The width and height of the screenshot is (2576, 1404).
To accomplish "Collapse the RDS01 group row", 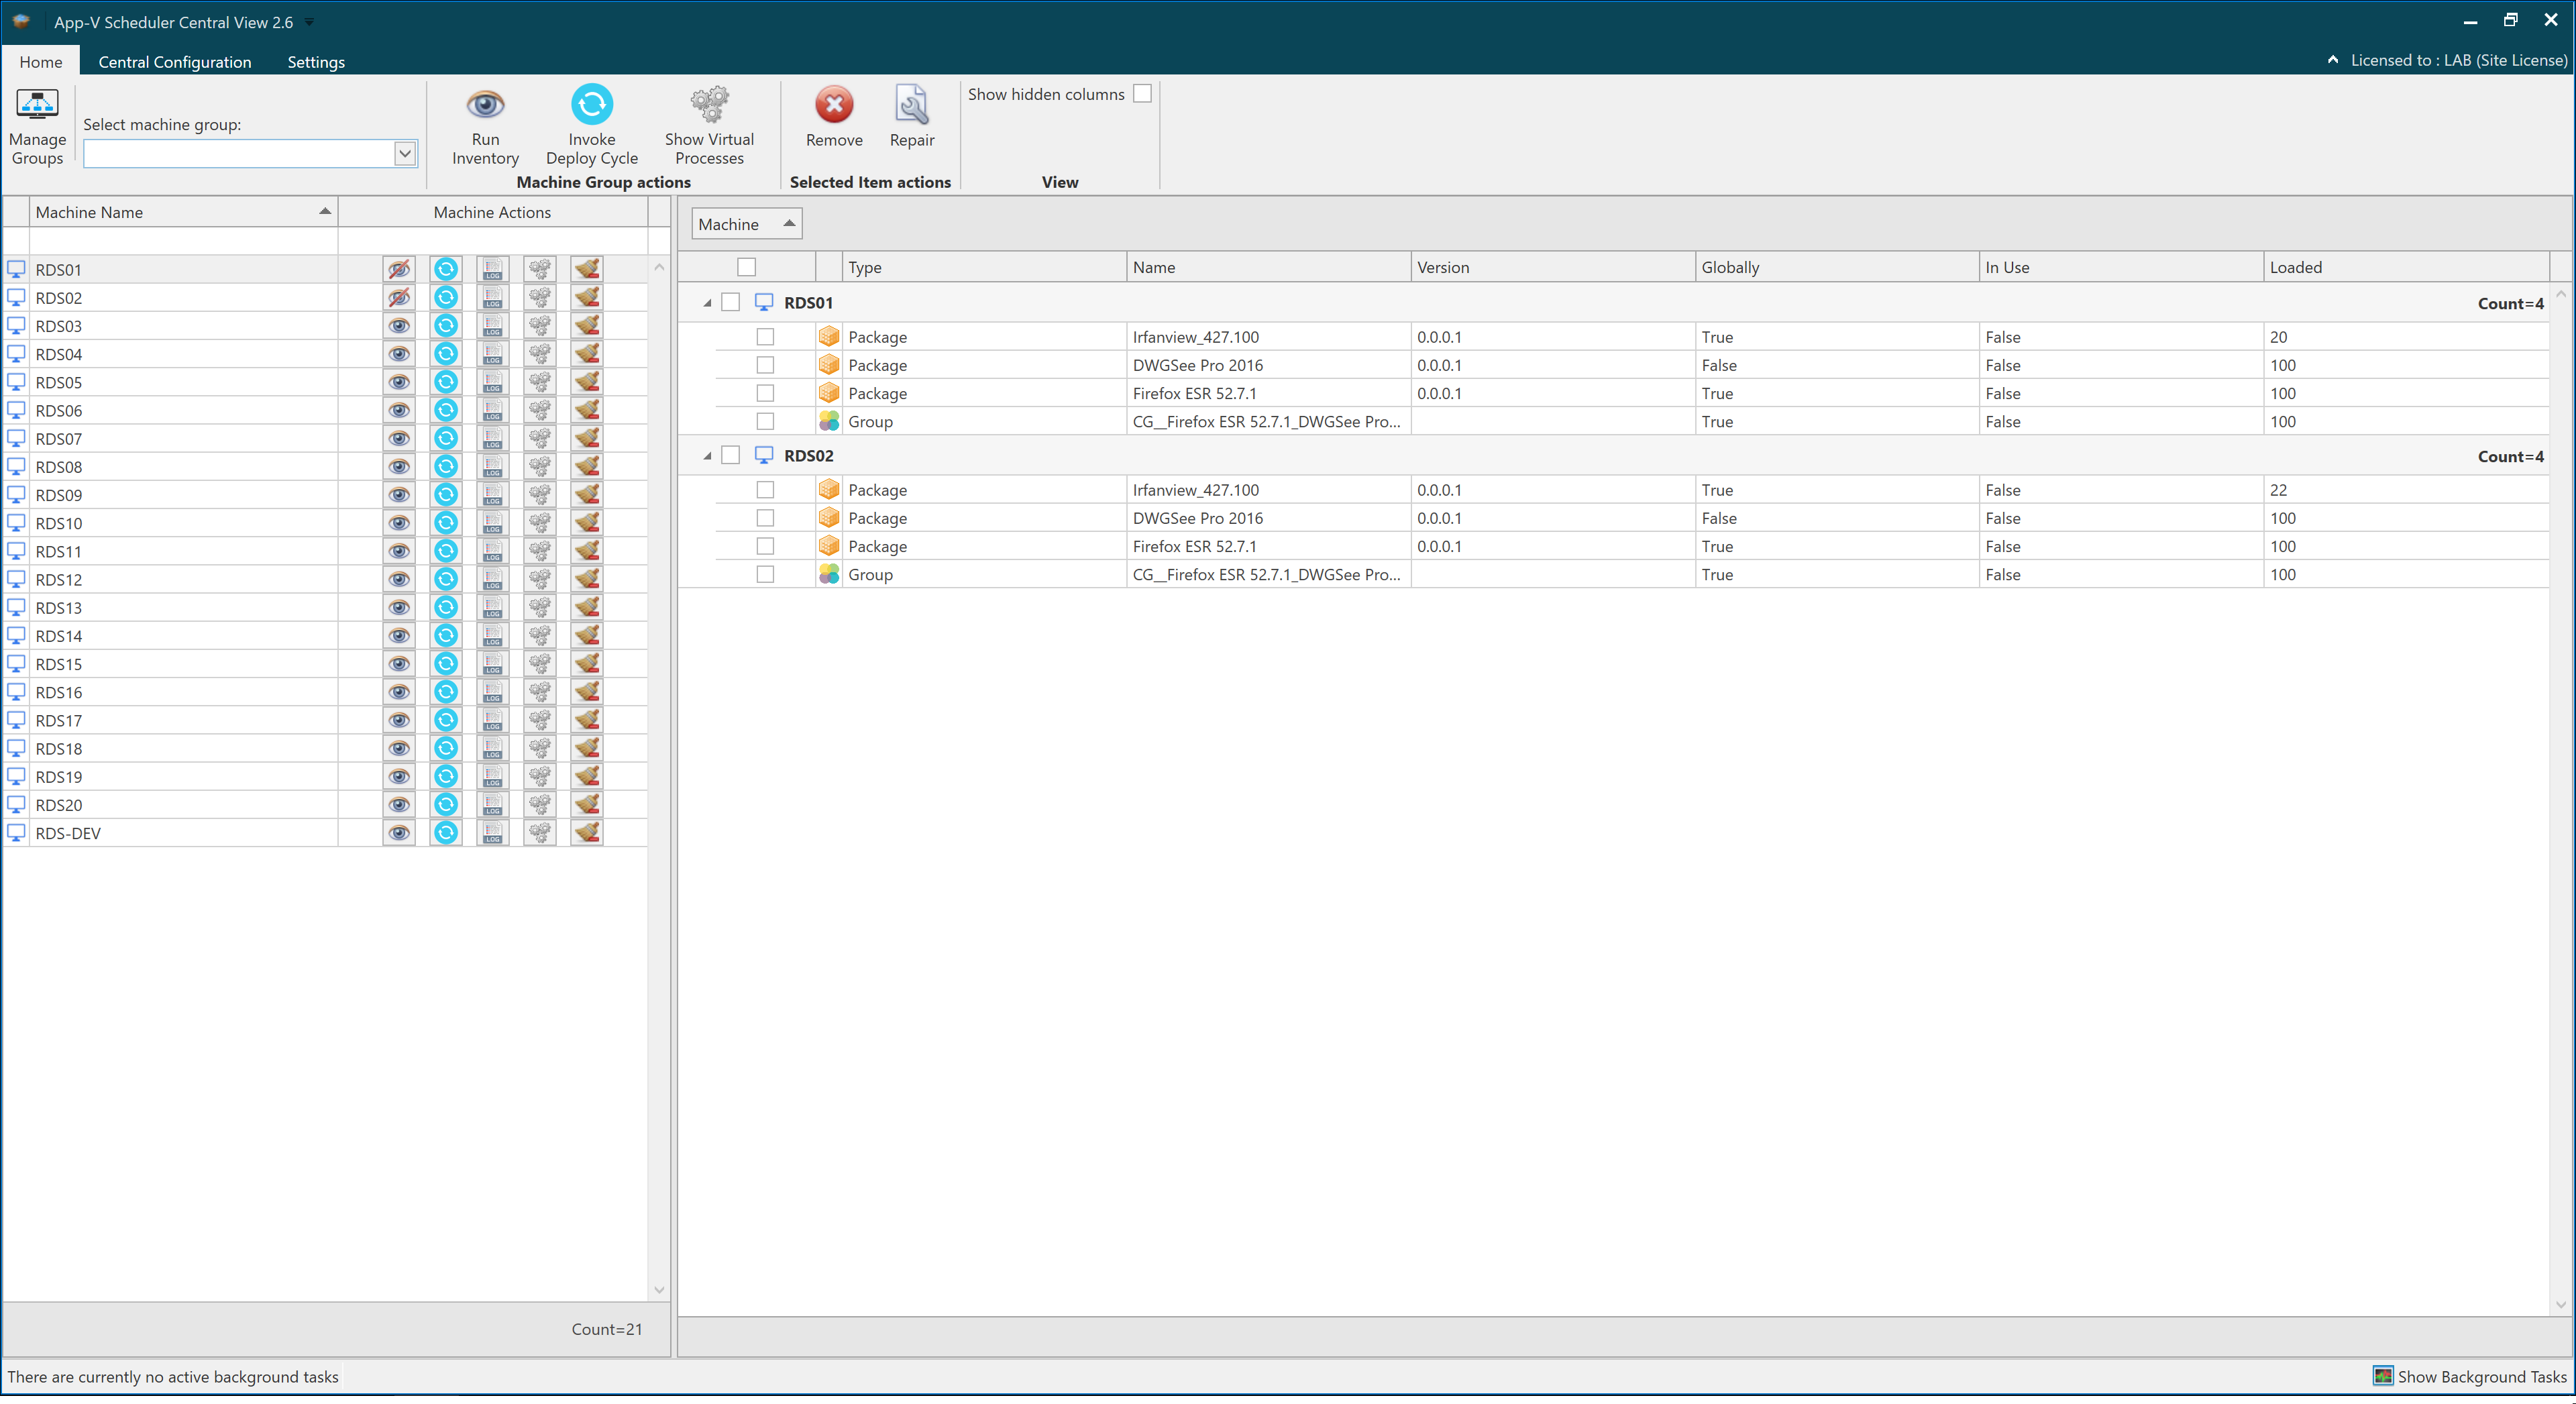I will (707, 303).
